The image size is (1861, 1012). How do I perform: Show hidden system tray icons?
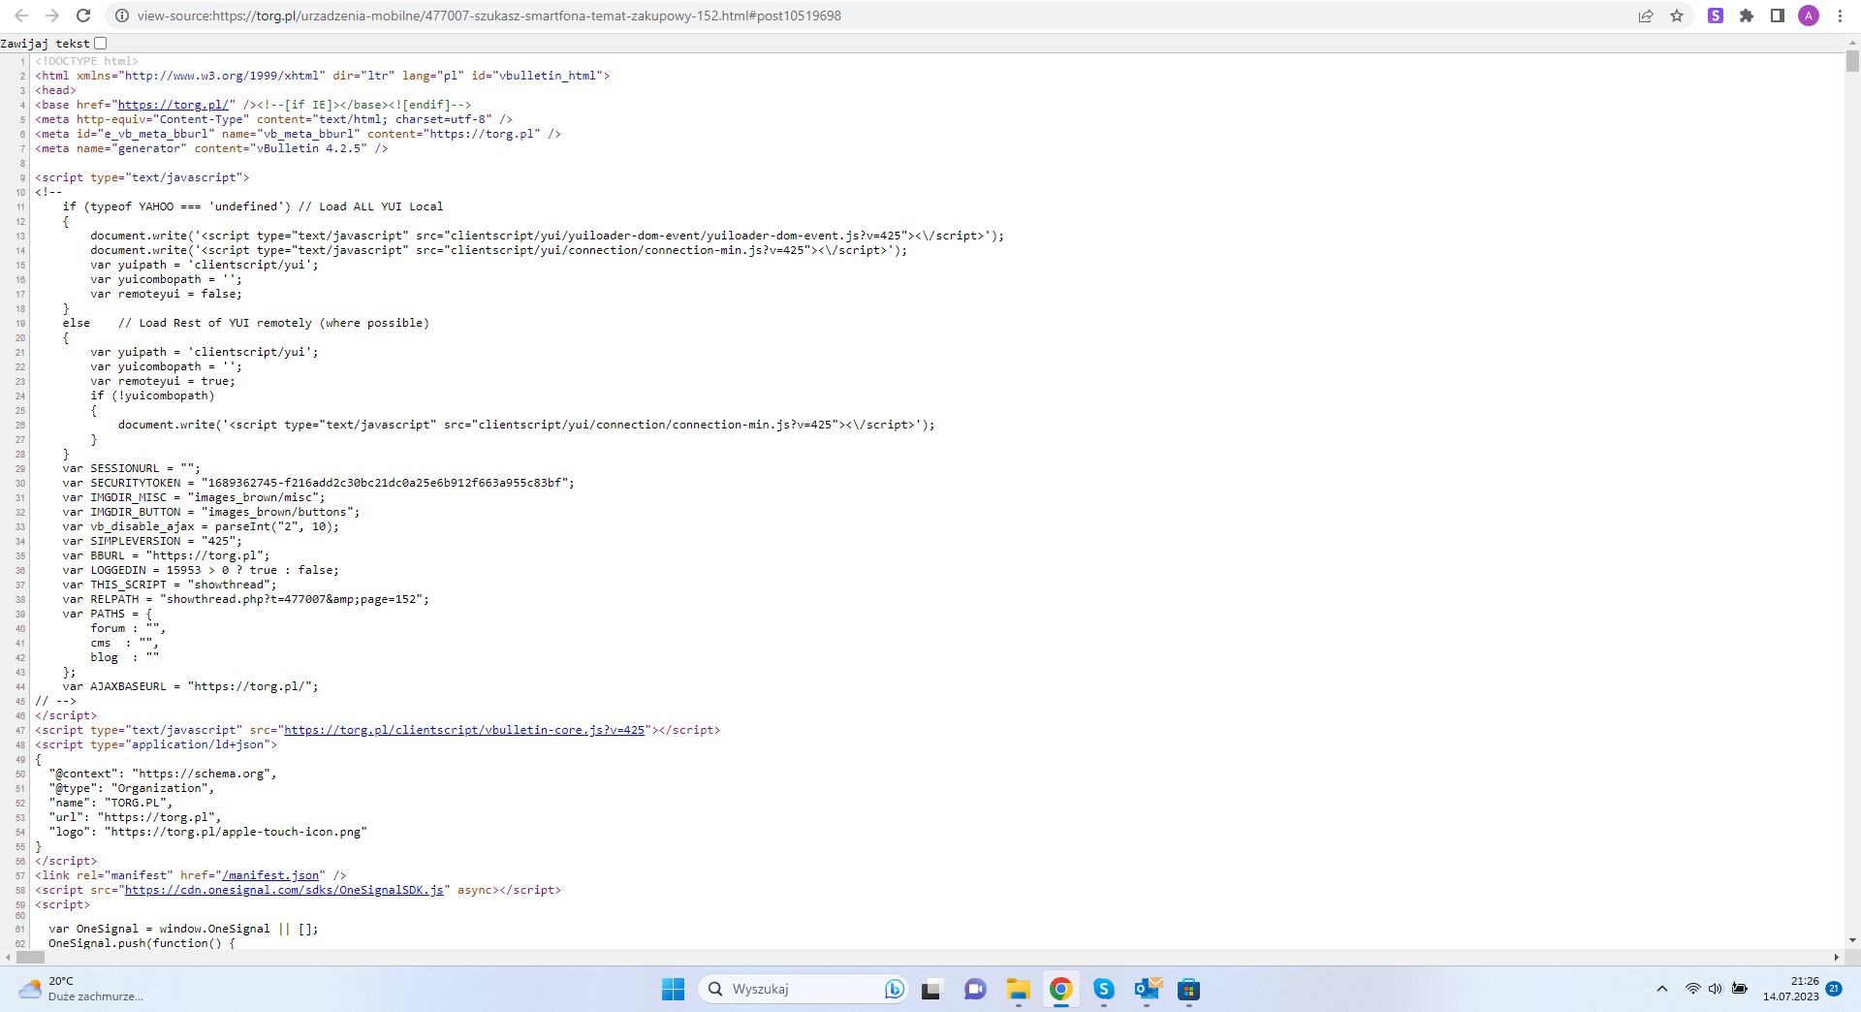[1661, 989]
